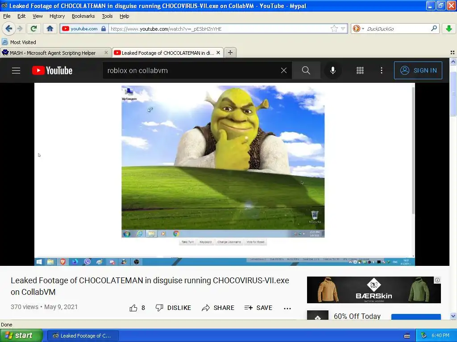Open the DuckDuckGo search engine dropdown
Image resolution: width=457 pixels, height=342 pixels.
pyautogui.click(x=358, y=28)
